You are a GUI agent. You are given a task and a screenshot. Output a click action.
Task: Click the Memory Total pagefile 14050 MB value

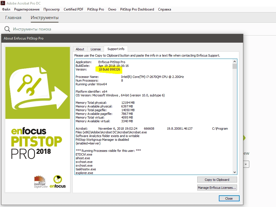[128, 110]
